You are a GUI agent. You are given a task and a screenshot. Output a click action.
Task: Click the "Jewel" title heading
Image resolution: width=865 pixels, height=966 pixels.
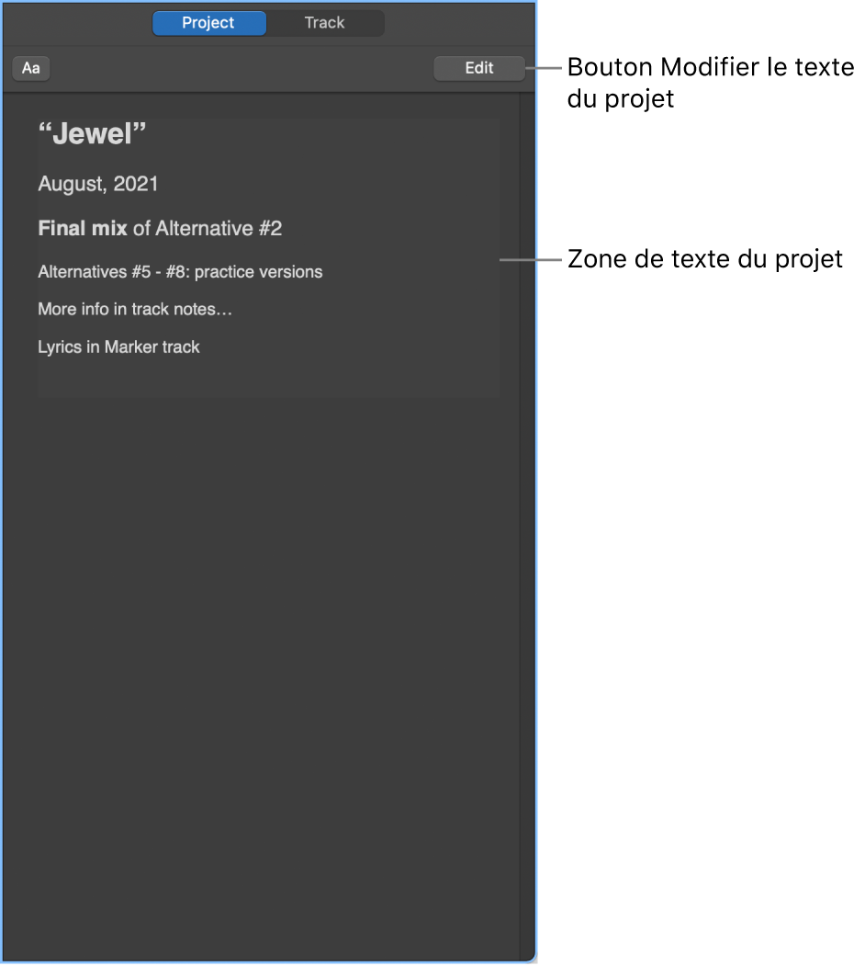pos(92,133)
